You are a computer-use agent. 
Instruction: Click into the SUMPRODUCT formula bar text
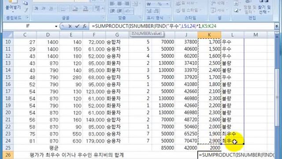(154, 26)
